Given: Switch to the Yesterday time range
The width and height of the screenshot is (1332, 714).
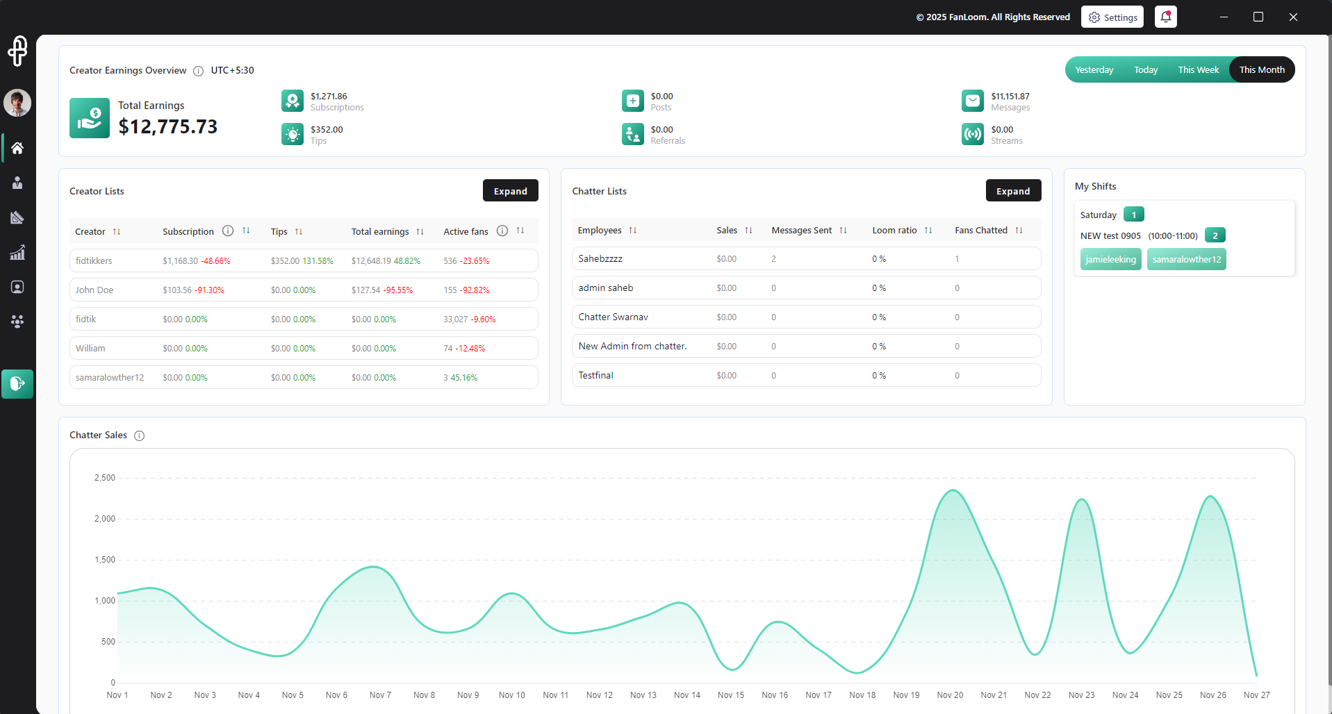Looking at the screenshot, I should (1094, 70).
